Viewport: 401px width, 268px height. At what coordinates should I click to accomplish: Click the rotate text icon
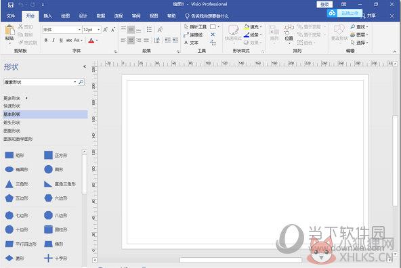tap(160, 30)
